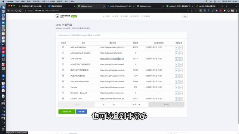Open the Chrome extensions puzzle icon
The height and width of the screenshot is (134, 239).
[x=224, y=11]
